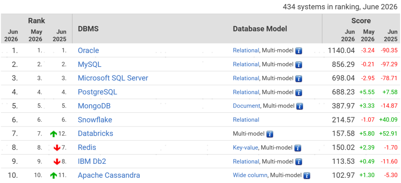The image size is (401, 183).
Task: Click the Relational model link in Oracle's row
Action: 246,50
